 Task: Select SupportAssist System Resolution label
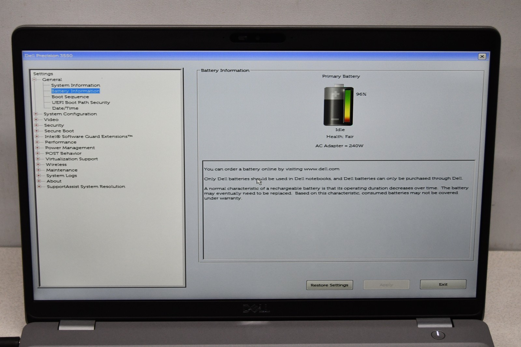(x=86, y=187)
